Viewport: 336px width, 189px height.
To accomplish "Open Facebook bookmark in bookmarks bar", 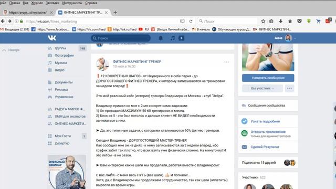I will pos(50,29).
